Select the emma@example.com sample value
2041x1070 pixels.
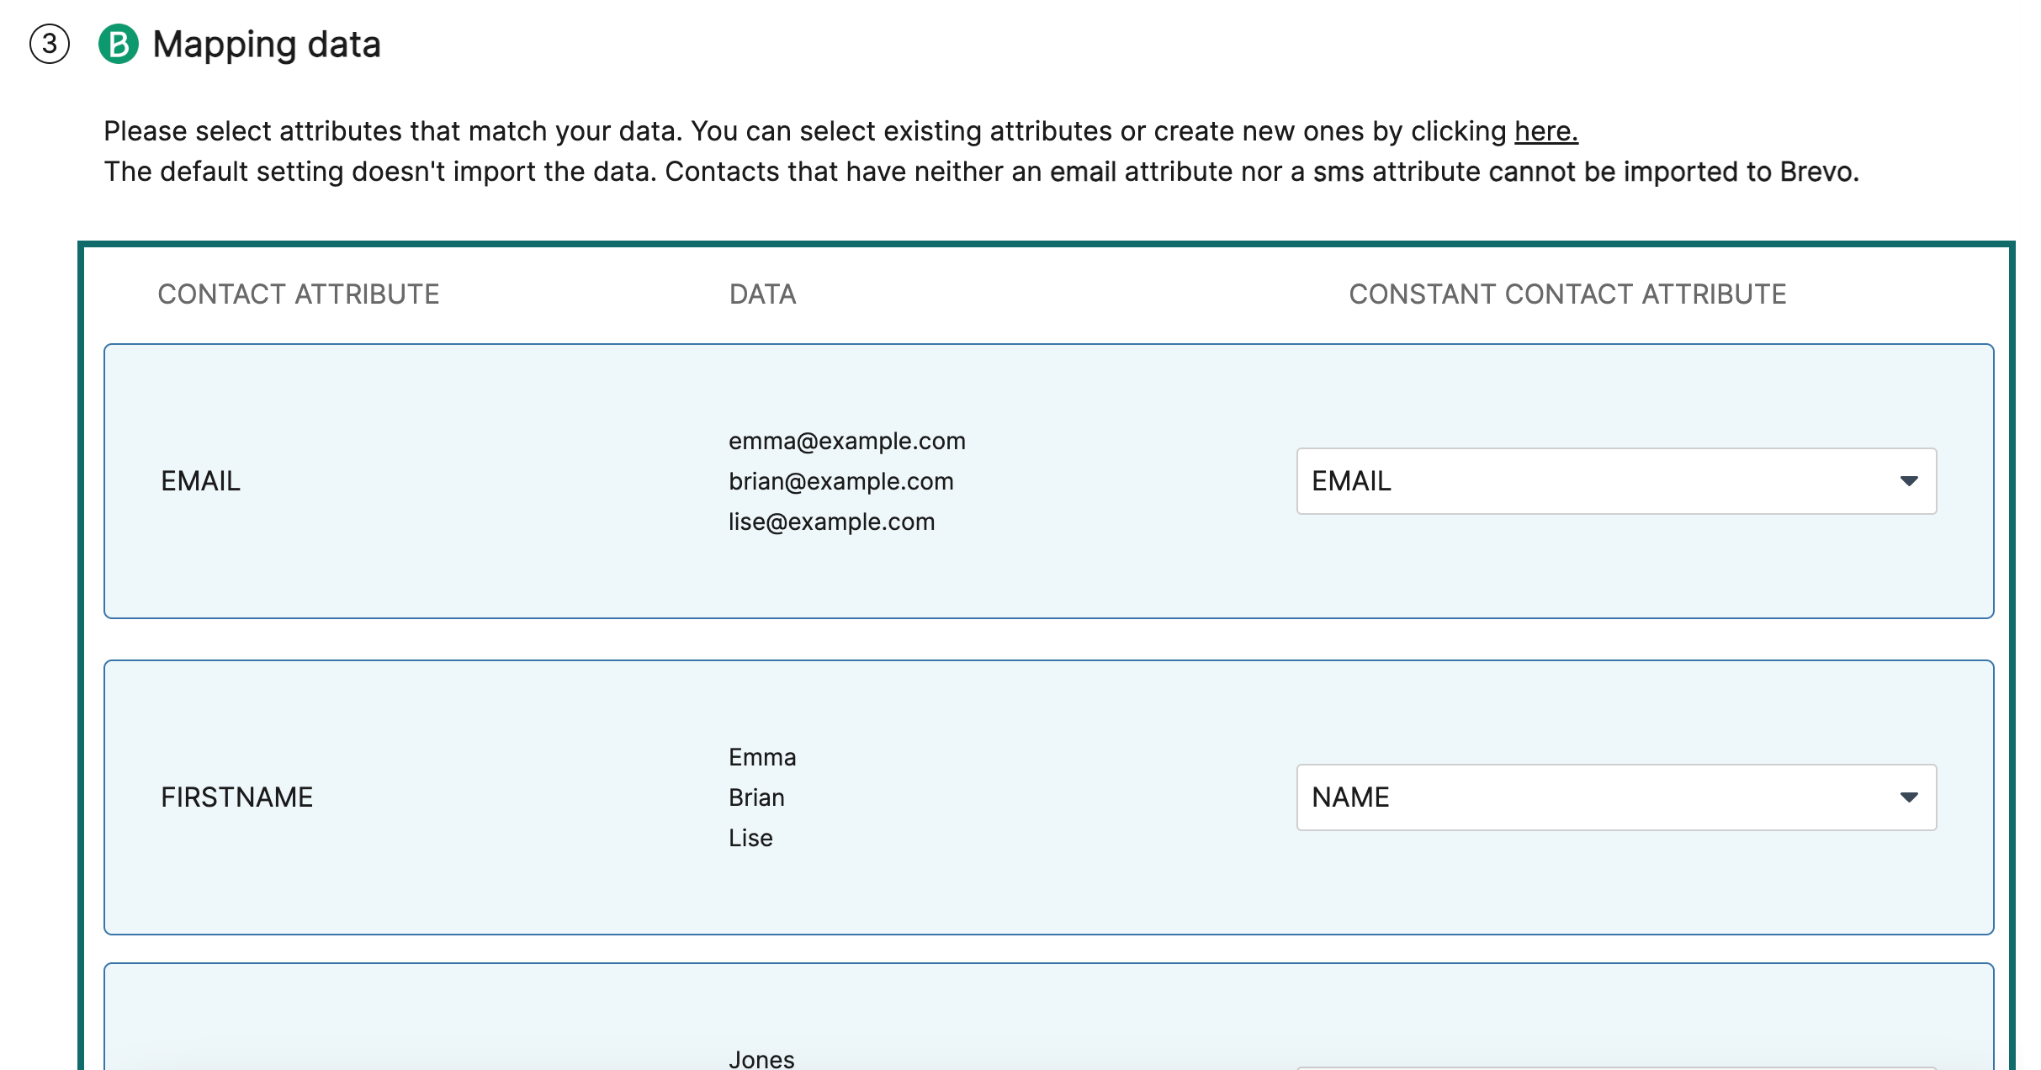point(846,441)
